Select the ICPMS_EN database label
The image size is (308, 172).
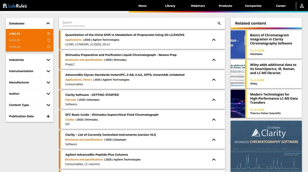(x=15, y=47)
